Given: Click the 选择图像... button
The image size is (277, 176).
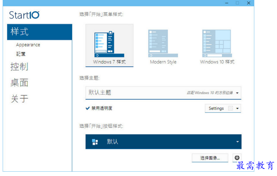Looking at the screenshot, I should tap(210, 158).
